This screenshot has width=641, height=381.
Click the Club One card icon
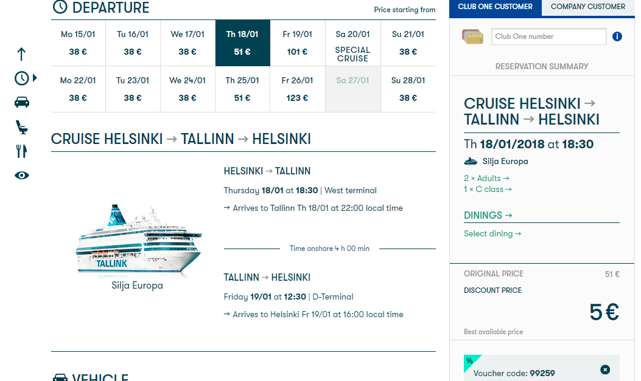pos(472,36)
